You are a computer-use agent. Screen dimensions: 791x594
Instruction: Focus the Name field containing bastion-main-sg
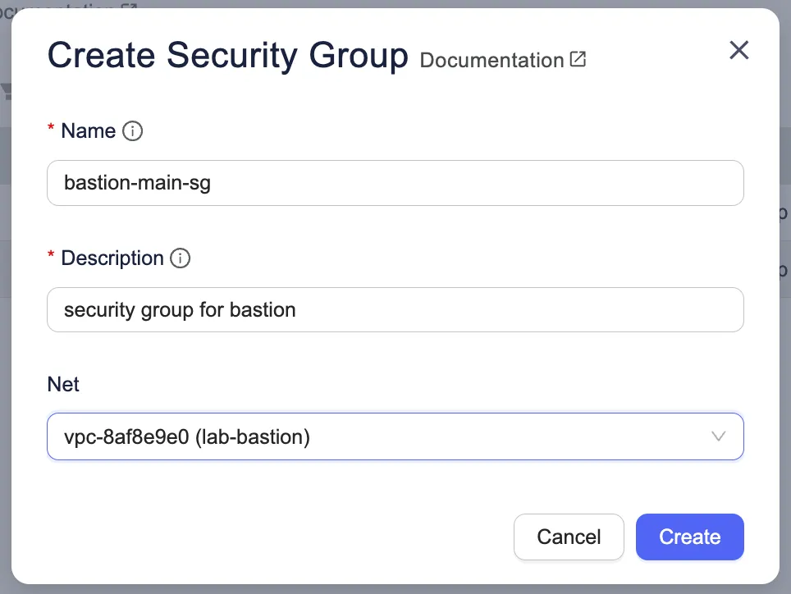(x=395, y=183)
